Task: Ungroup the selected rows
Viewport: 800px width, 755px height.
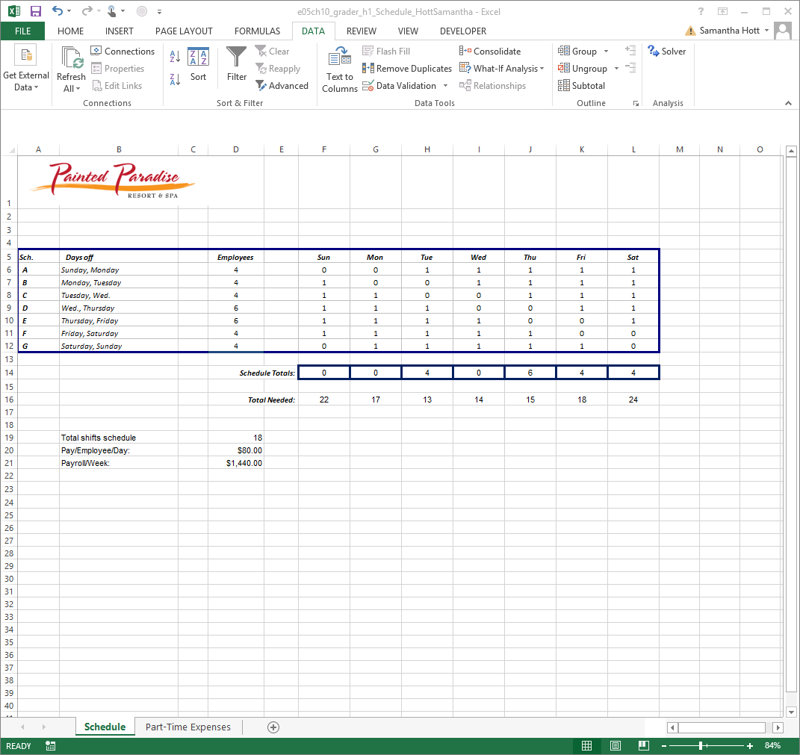Action: click(x=585, y=68)
